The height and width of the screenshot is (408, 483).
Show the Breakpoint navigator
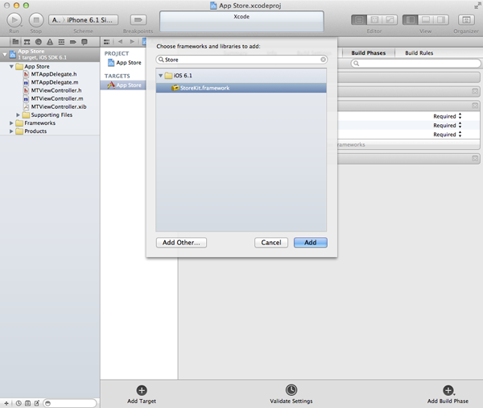pos(72,42)
